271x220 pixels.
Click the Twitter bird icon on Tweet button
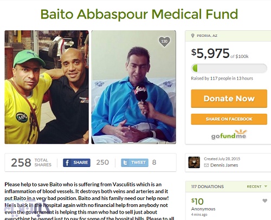point(125,163)
